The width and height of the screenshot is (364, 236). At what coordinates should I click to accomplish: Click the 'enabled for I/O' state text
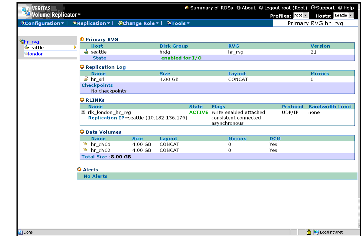[x=181, y=58]
